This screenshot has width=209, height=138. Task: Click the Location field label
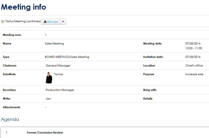point(149,66)
